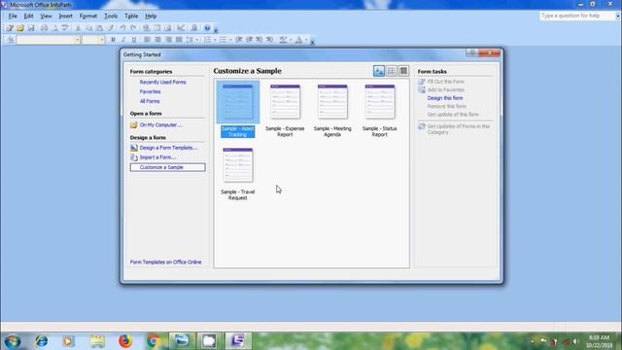Screen dimensions: 622x350
Task: Click the Print toolbar icon
Action: [44, 28]
